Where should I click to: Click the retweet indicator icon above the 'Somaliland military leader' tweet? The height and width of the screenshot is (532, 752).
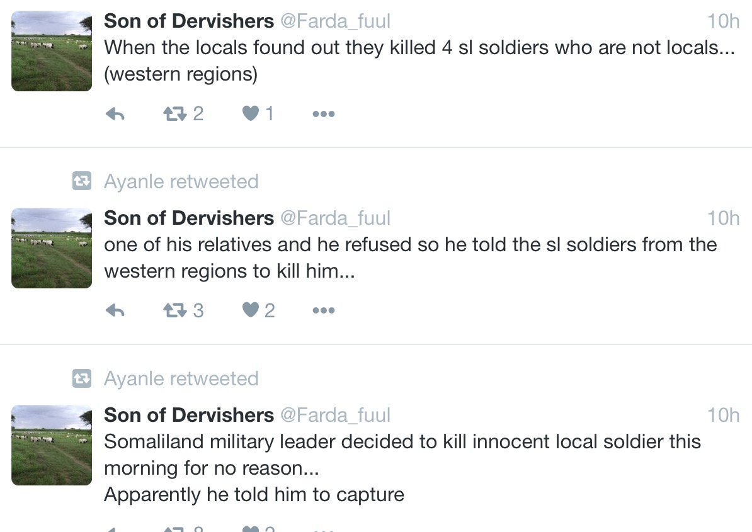[x=82, y=378]
